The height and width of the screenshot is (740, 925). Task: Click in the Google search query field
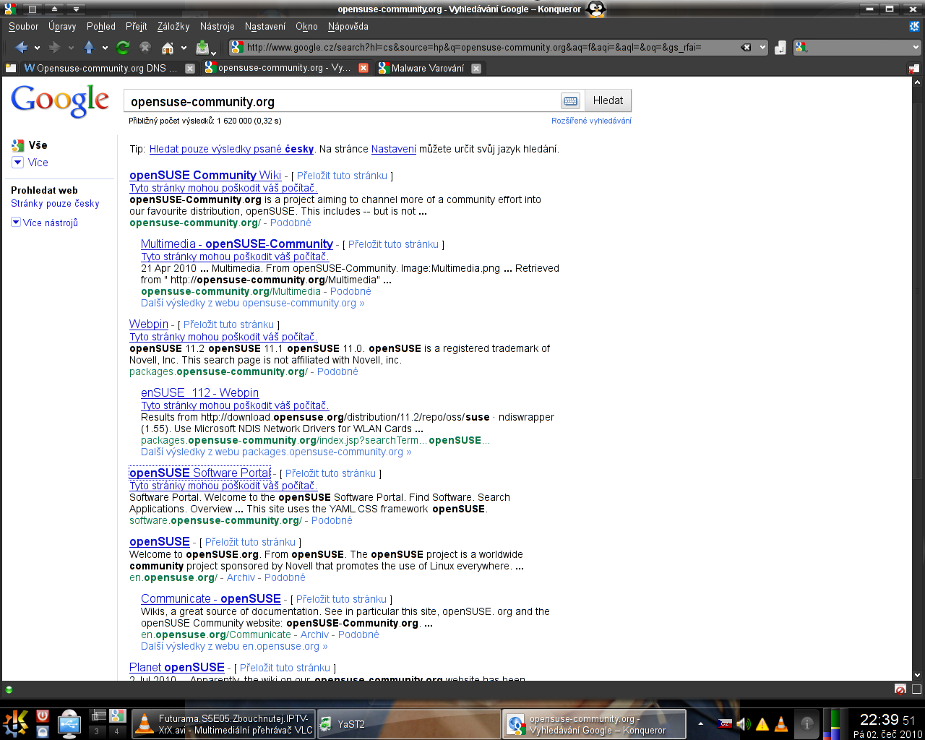(342, 101)
